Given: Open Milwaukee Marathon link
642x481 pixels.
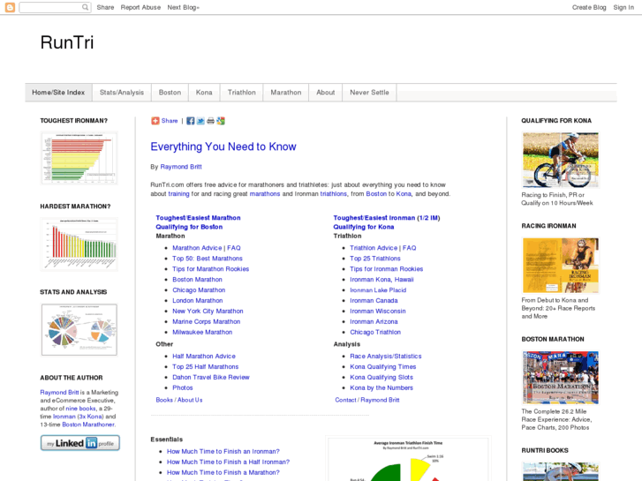Looking at the screenshot, I should (x=202, y=332).
